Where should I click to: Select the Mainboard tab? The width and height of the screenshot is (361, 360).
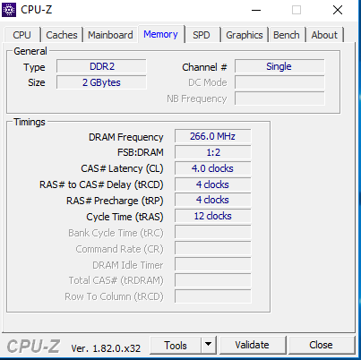tap(110, 35)
